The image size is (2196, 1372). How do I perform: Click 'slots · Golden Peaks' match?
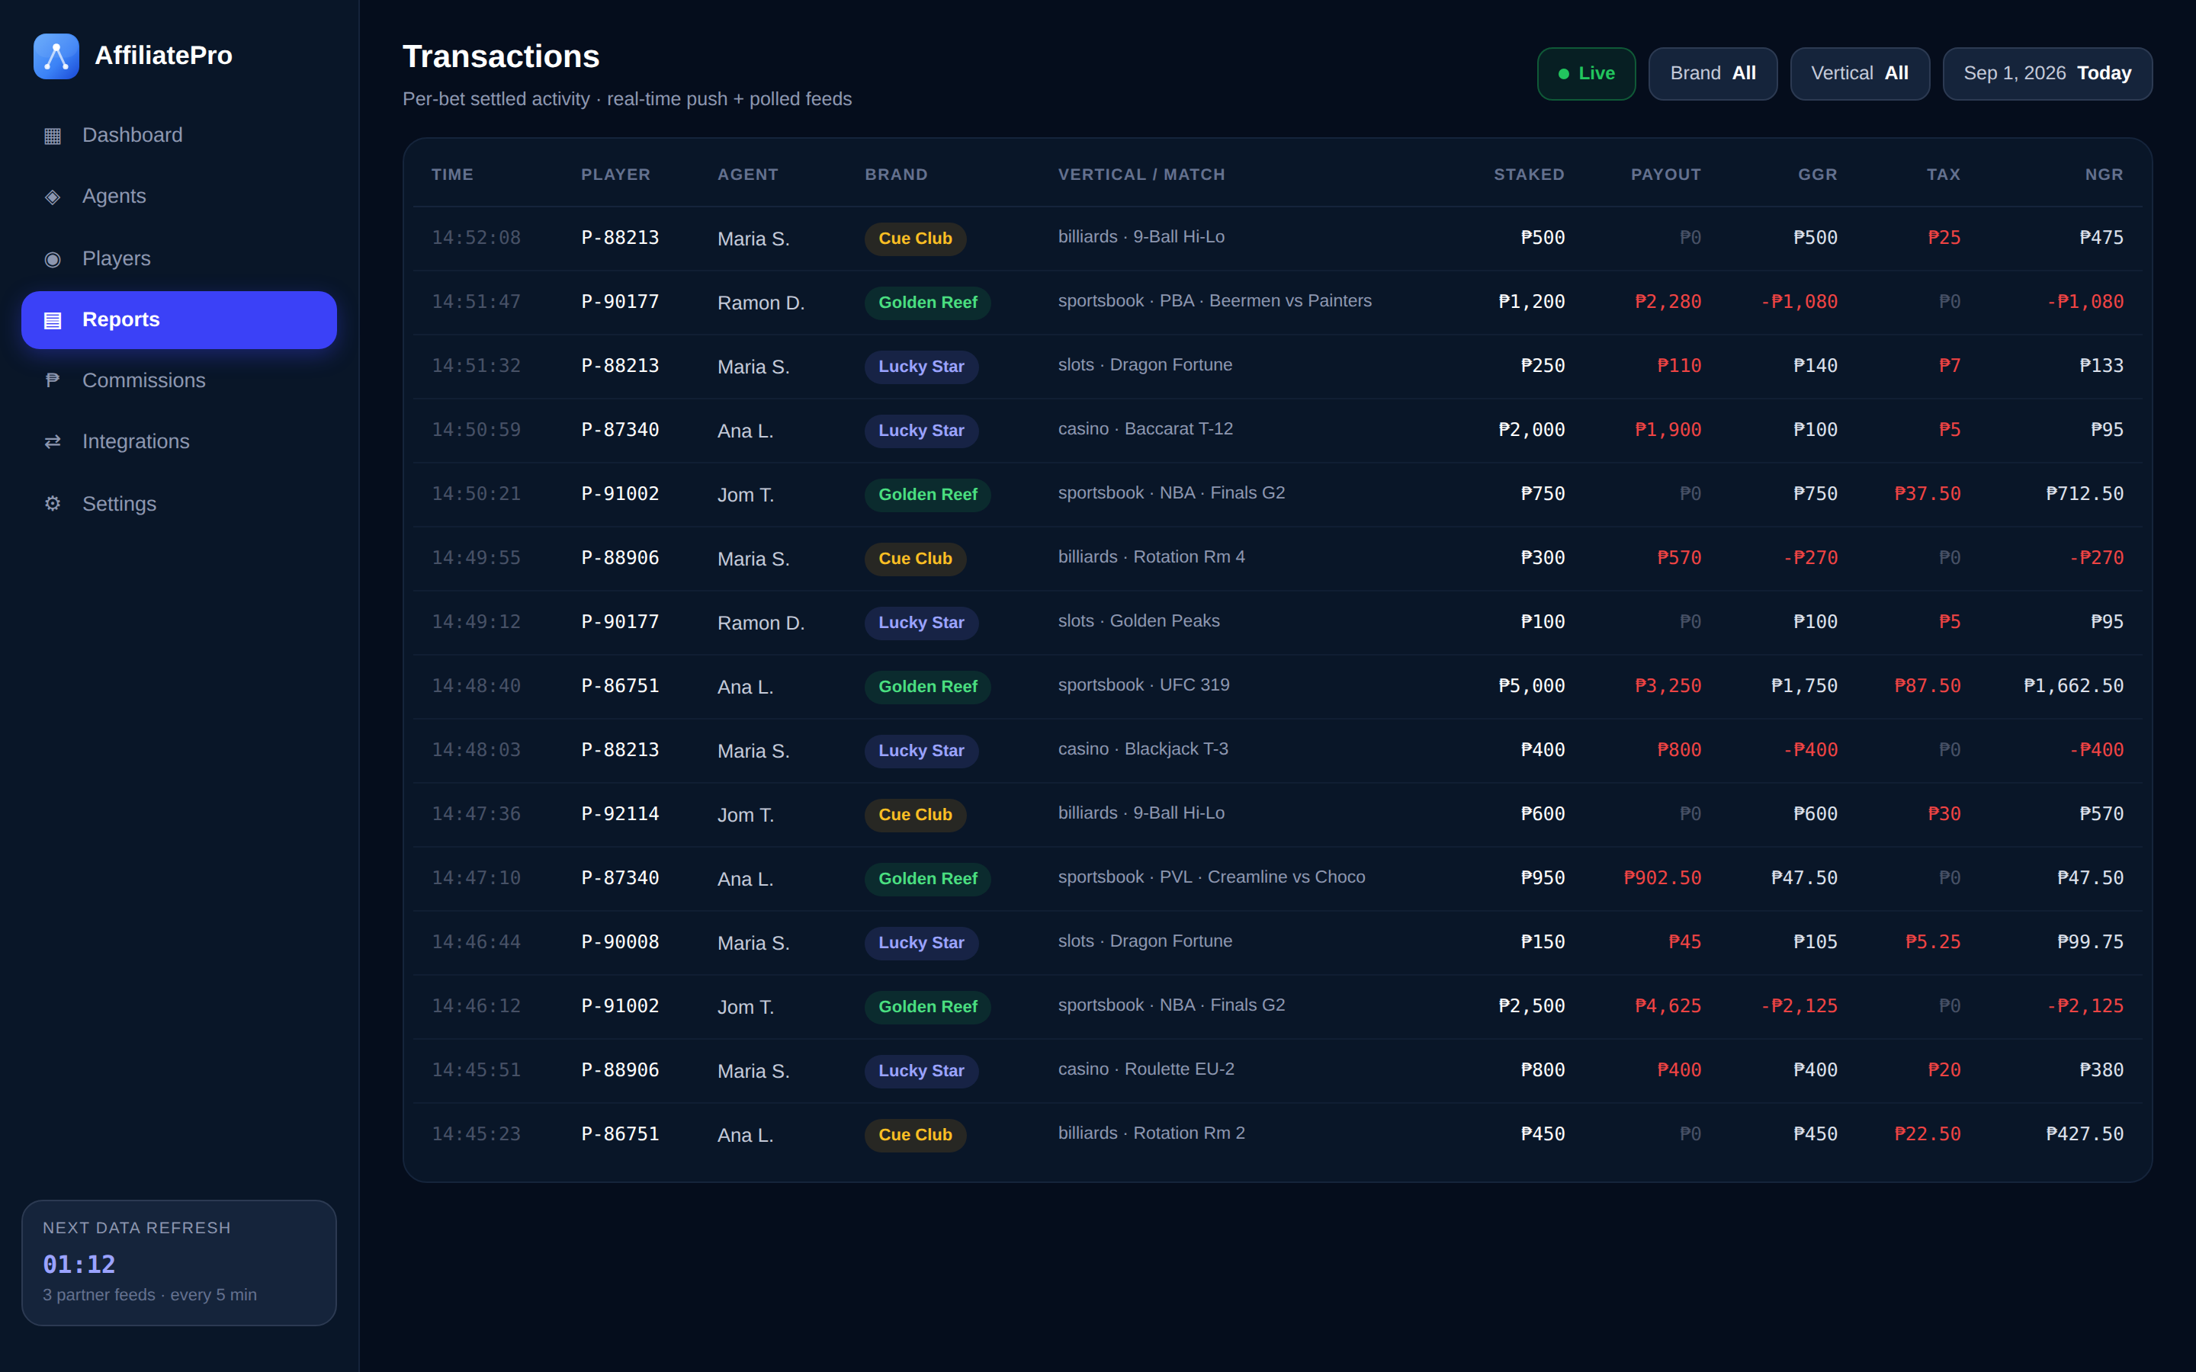tap(1138, 621)
